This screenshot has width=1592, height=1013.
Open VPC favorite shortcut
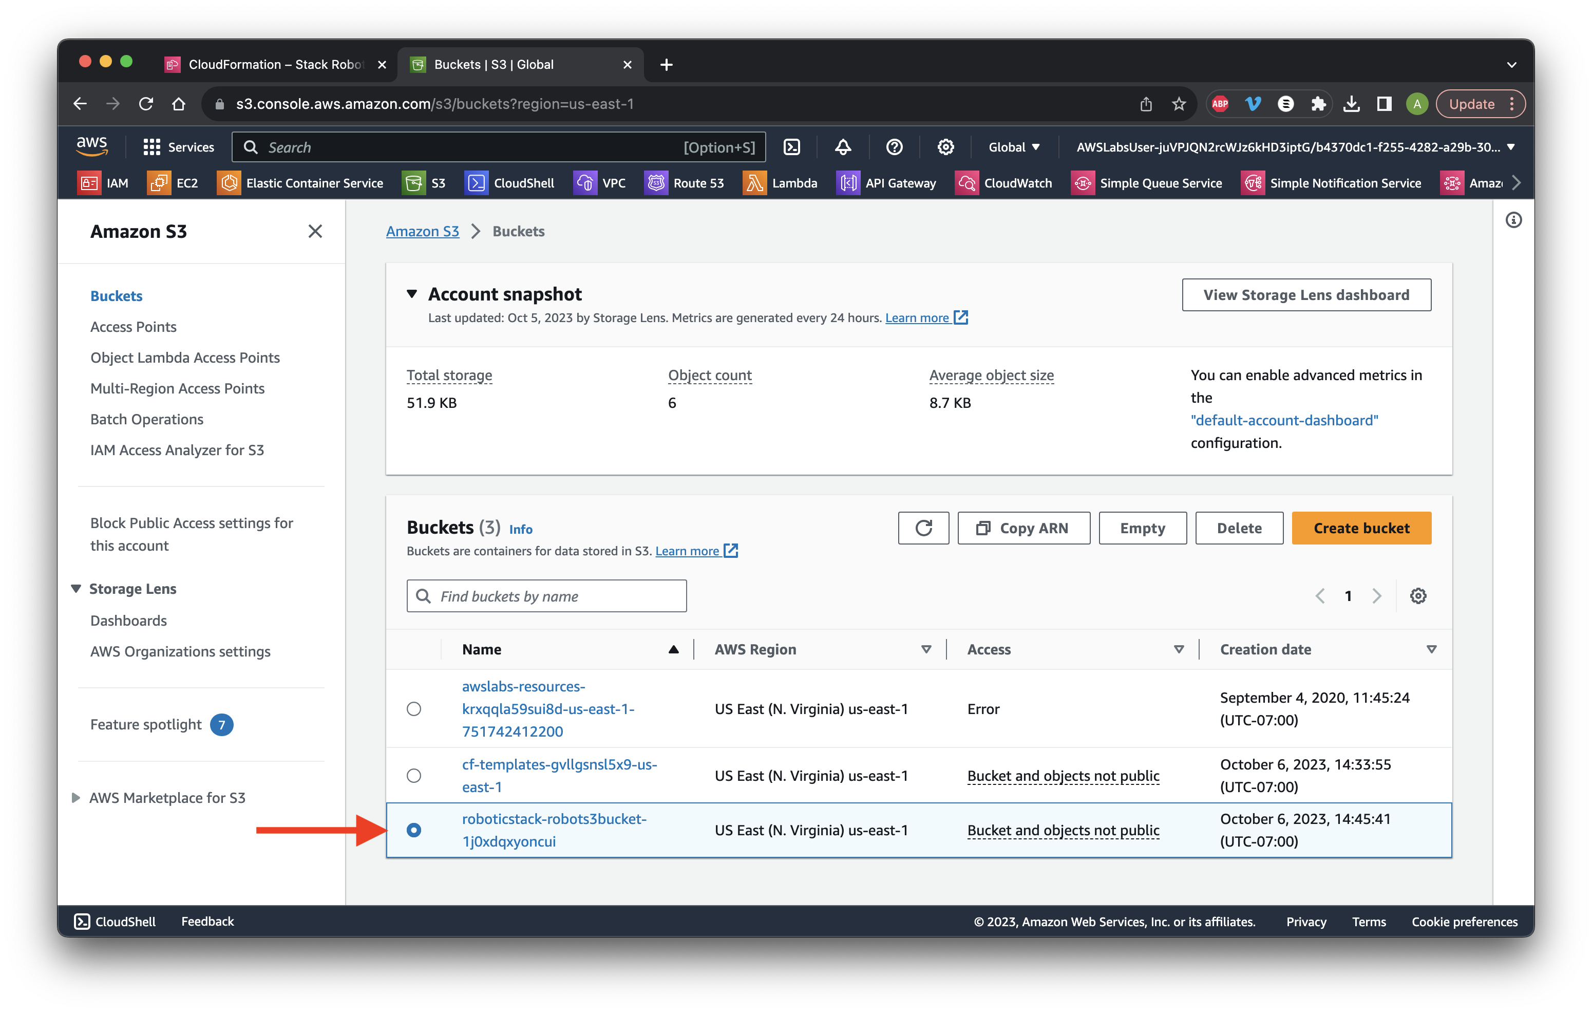600,183
